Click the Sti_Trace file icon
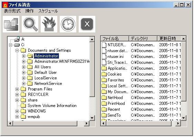The height and width of the screenshot is (137, 194). pos(104,62)
